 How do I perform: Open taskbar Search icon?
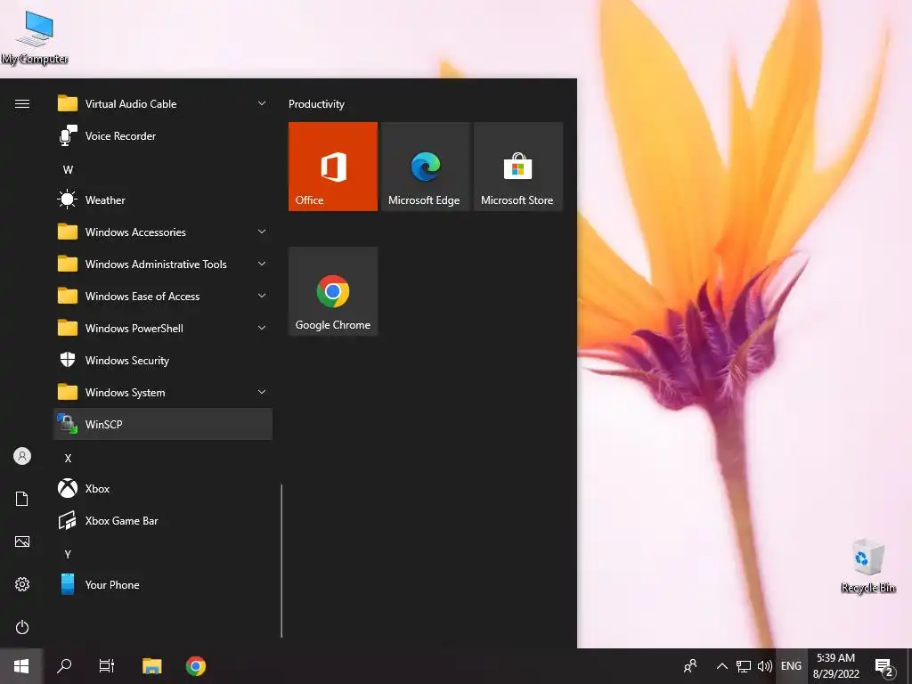64,666
